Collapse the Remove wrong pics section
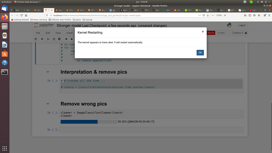 pyautogui.click(x=48, y=104)
